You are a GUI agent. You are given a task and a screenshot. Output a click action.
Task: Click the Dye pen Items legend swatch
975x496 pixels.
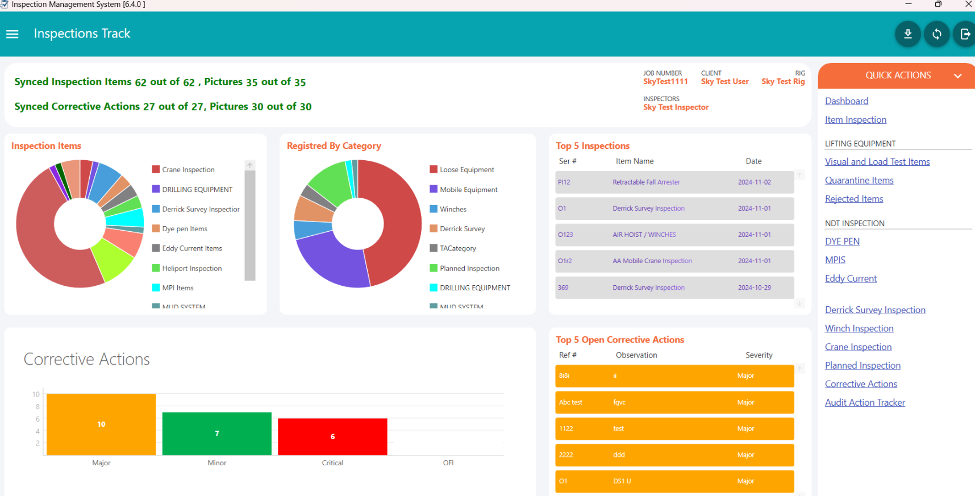coord(156,228)
